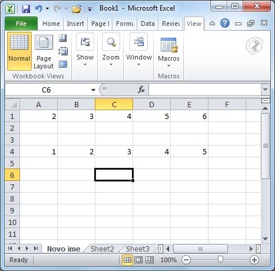This screenshot has width=275, height=271.
Task: Open the Insert ribbon tab
Action: (x=75, y=24)
